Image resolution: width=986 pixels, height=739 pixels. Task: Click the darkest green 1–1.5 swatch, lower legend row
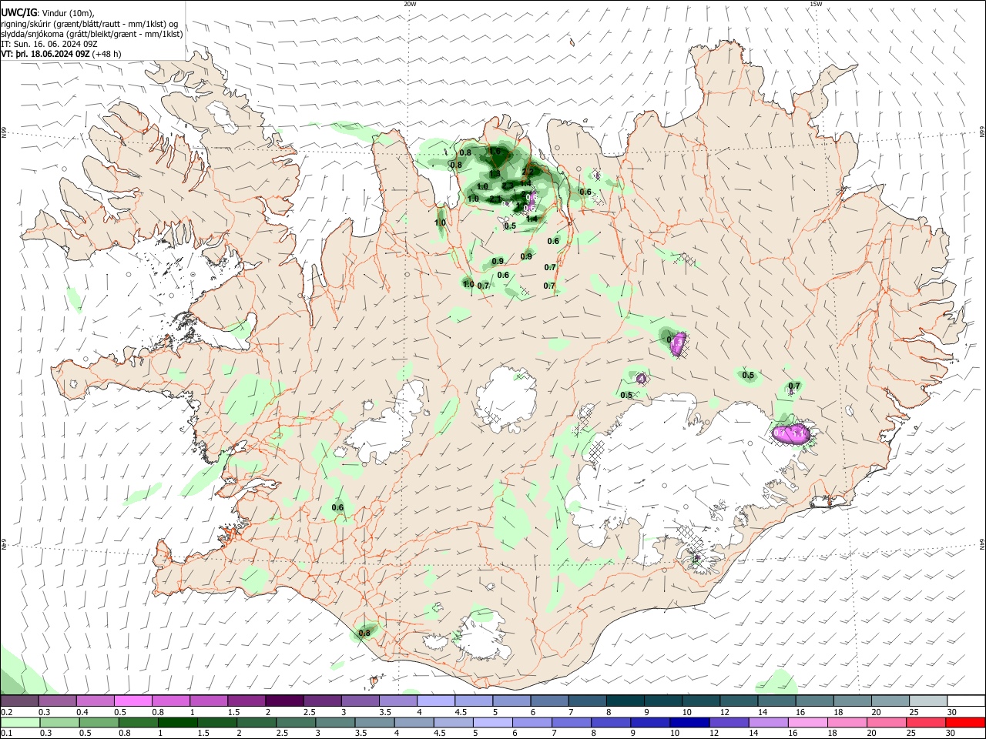[179, 723]
